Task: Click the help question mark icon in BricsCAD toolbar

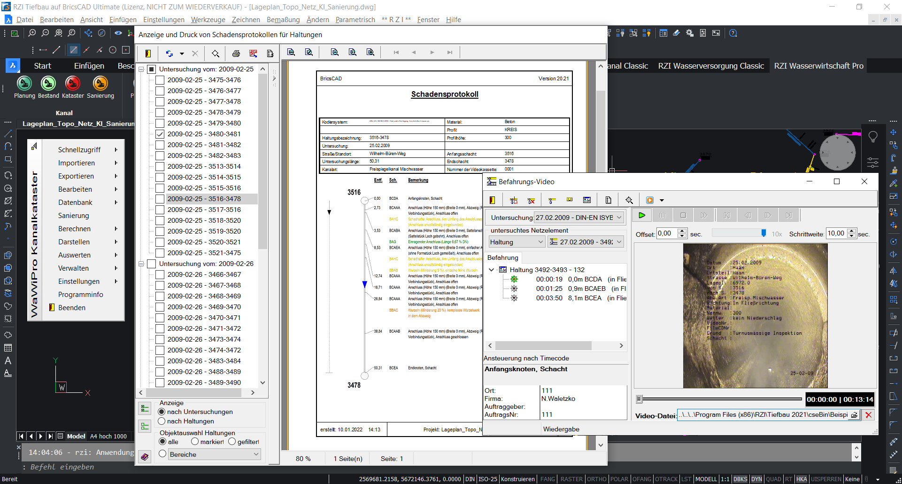Action: click(733, 33)
